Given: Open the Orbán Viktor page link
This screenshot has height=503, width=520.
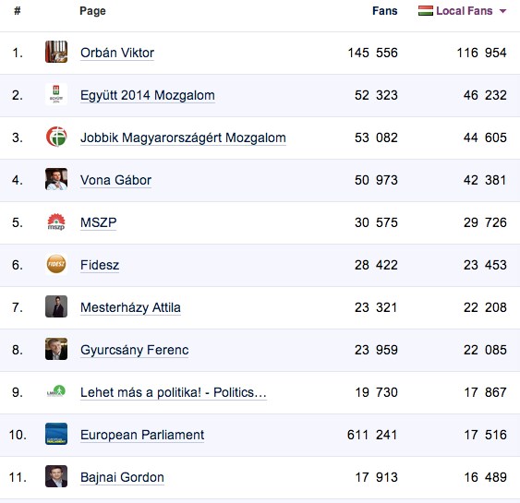Looking at the screenshot, I should [117, 53].
